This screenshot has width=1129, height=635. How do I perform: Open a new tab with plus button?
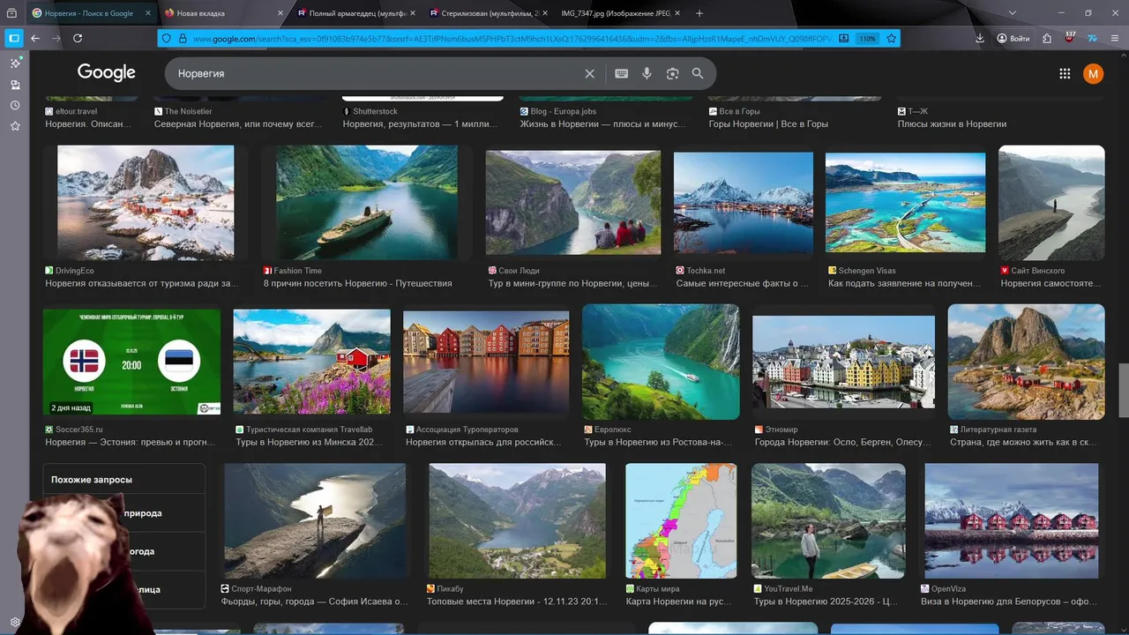699,13
